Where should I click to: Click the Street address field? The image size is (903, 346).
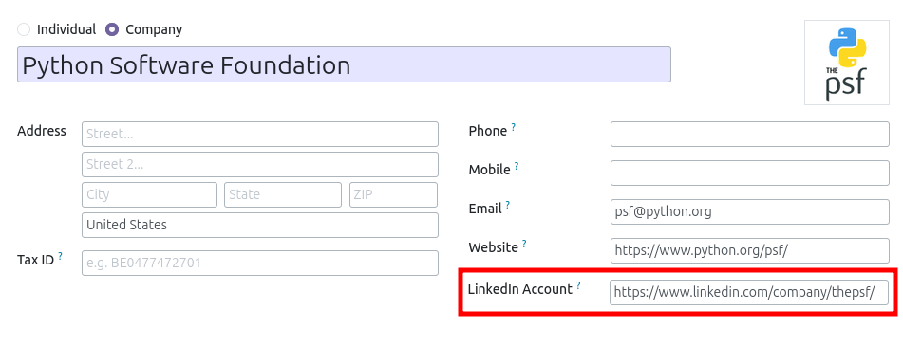coord(260,134)
